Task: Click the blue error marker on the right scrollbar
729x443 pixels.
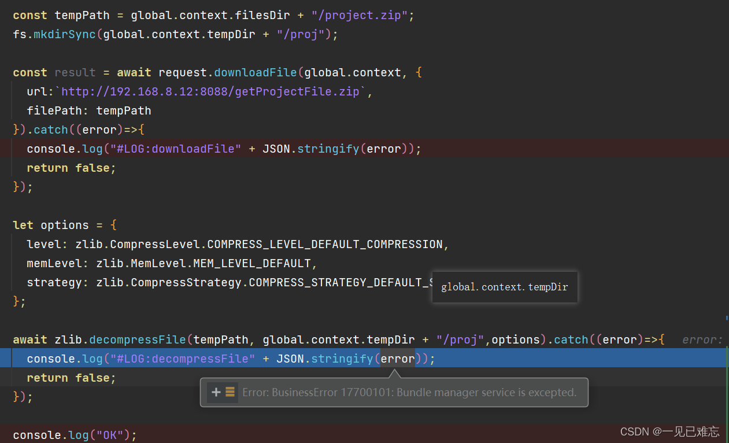Action: pyautogui.click(x=726, y=317)
